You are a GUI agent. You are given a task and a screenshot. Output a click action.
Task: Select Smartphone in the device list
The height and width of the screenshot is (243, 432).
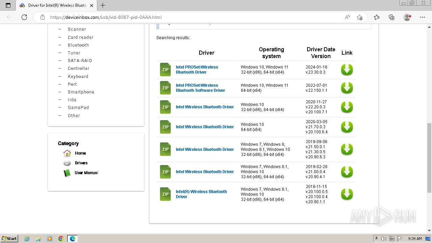click(81, 92)
